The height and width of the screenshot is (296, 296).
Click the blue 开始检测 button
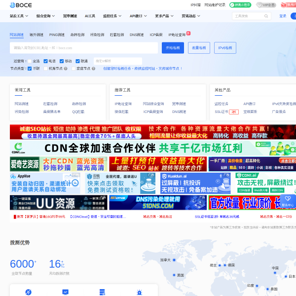173,48
